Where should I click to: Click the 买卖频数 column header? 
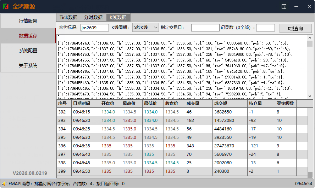coord(286,104)
